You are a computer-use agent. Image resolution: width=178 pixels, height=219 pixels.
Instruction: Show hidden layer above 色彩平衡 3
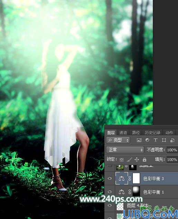(110, 166)
